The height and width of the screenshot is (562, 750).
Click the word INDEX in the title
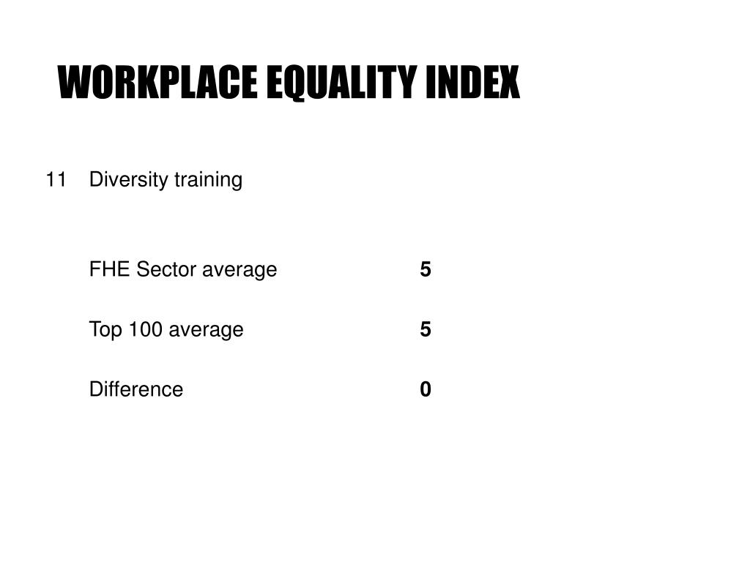[x=472, y=83]
